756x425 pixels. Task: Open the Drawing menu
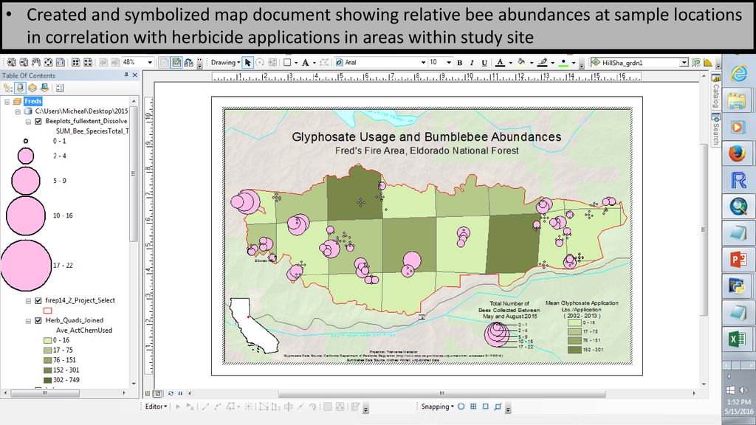click(225, 62)
